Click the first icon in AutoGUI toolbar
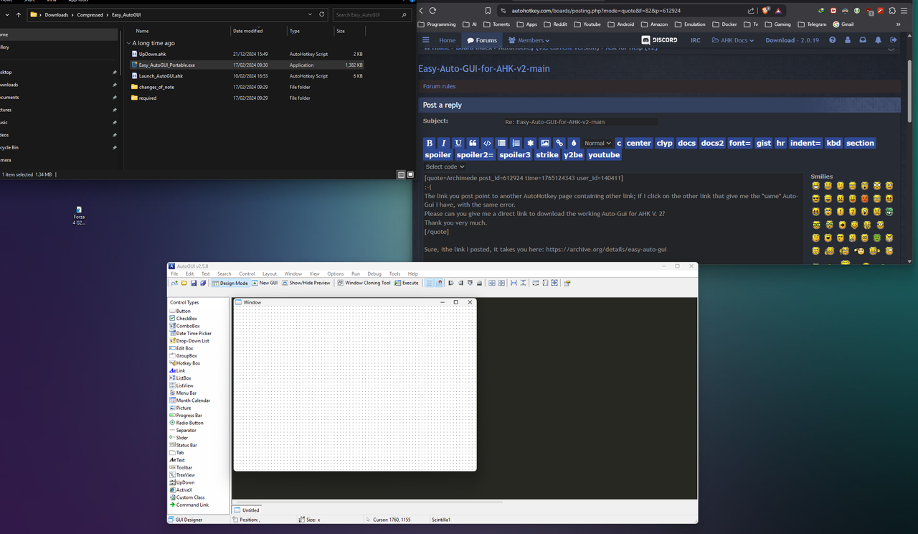 pyautogui.click(x=174, y=283)
